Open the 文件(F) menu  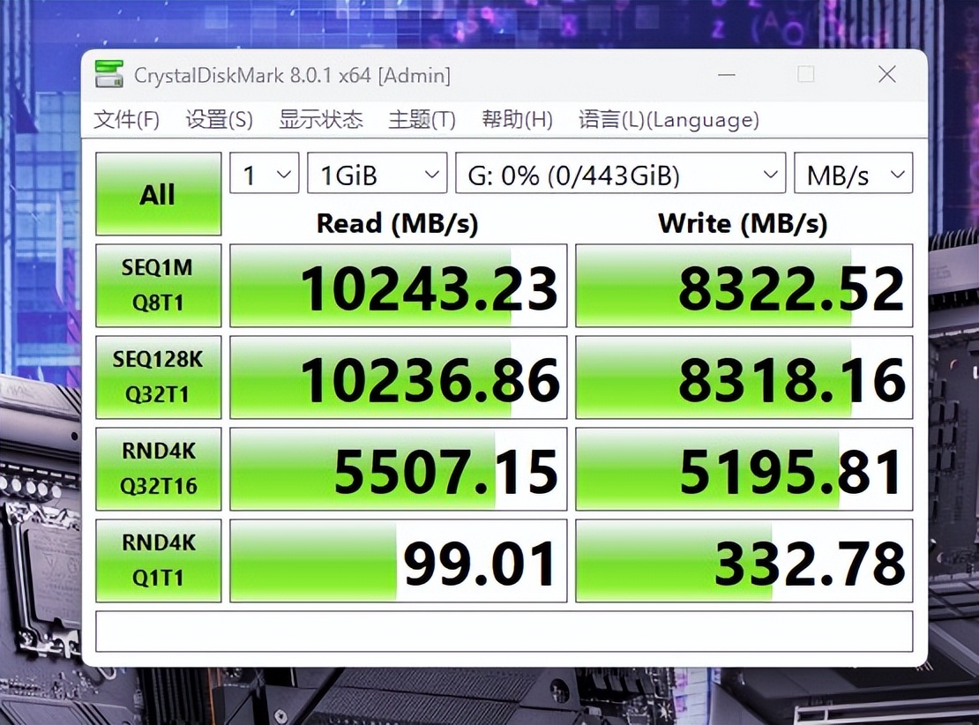point(127,119)
